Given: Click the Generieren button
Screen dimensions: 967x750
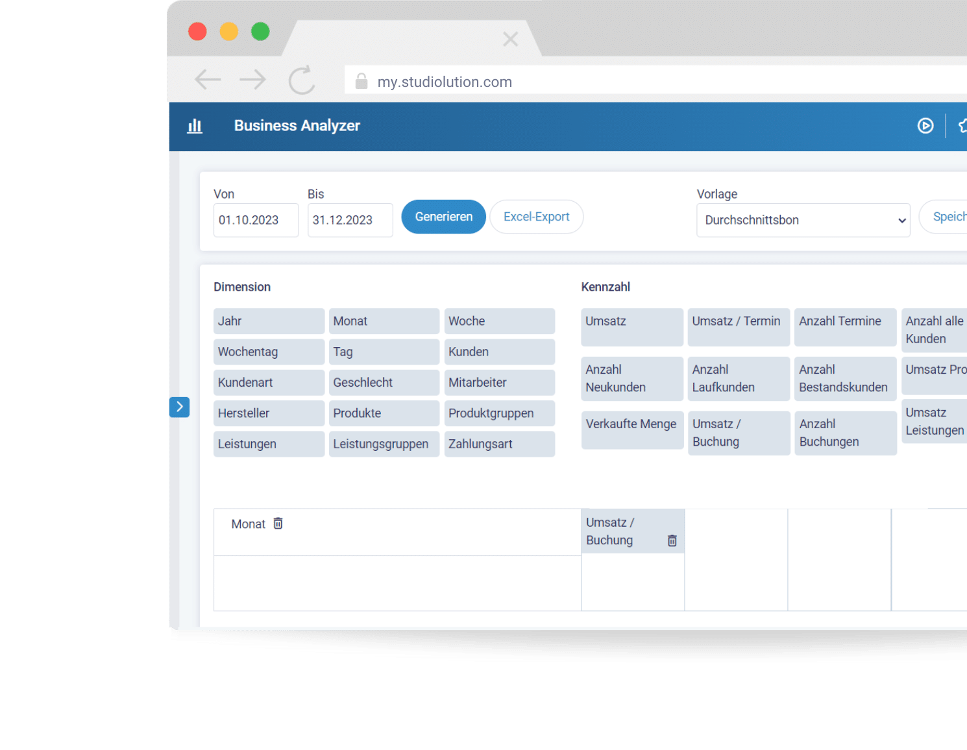Looking at the screenshot, I should point(443,217).
